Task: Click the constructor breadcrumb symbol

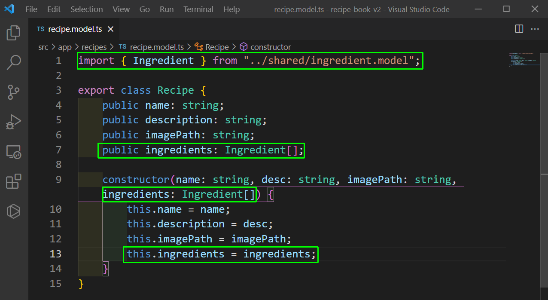Action: pos(265,47)
